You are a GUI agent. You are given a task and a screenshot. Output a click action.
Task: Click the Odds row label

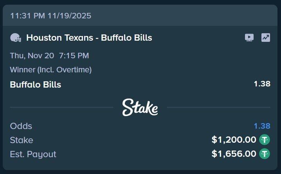(21, 126)
